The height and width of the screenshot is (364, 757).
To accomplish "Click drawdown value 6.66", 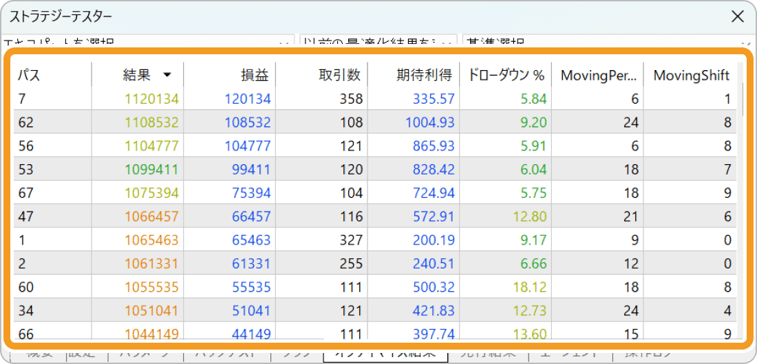I will [x=533, y=263].
